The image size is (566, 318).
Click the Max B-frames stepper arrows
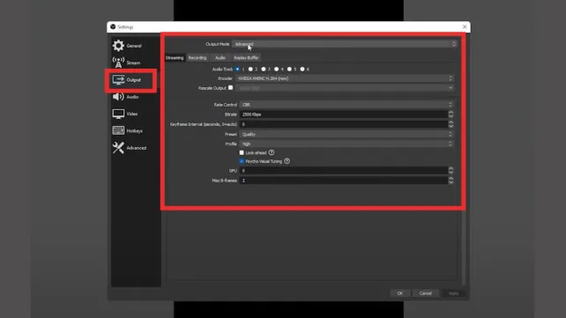[x=451, y=181]
